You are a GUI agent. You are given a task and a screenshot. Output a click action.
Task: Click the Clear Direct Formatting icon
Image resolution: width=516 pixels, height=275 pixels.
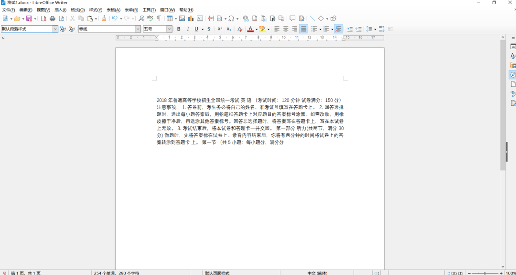tap(240, 29)
